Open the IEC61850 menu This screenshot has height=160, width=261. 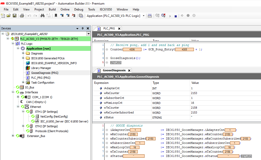tap(106, 9)
